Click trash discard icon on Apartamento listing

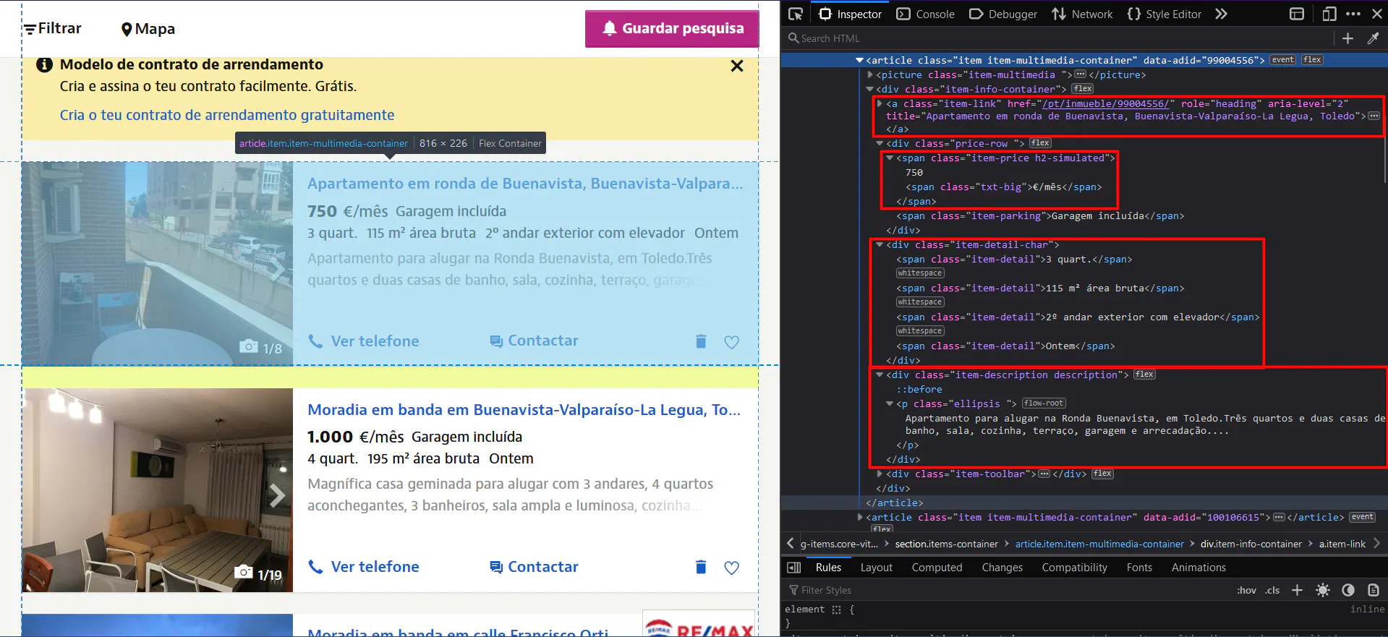pyautogui.click(x=701, y=341)
